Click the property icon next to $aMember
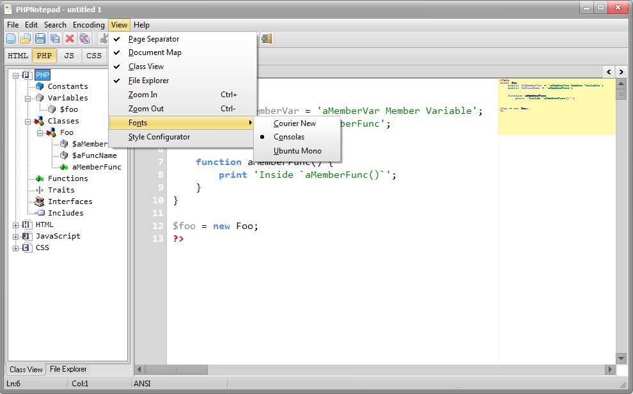This screenshot has height=394, width=633. (x=64, y=144)
